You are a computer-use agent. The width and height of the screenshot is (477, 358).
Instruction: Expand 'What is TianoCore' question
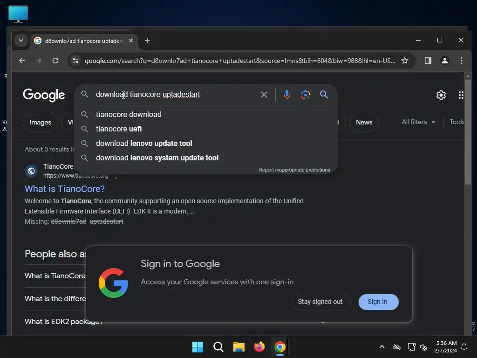55,276
